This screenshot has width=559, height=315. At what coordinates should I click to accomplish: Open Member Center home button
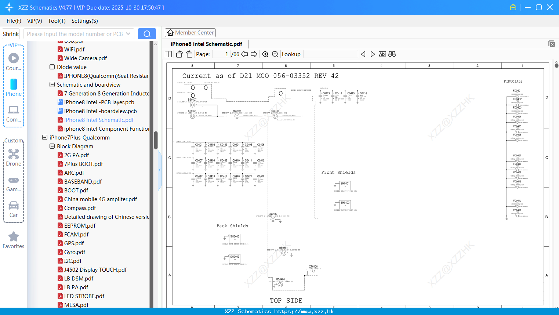click(x=190, y=33)
